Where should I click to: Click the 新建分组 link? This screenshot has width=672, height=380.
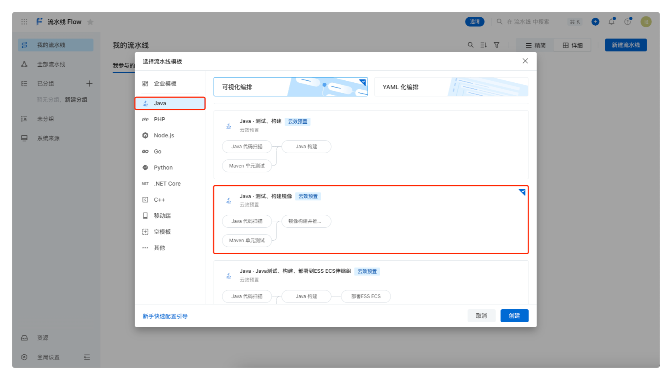76,100
